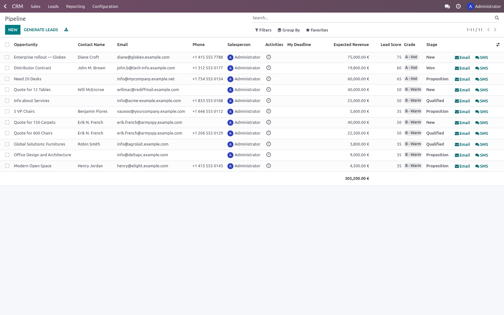Open the Sales menu
The height and width of the screenshot is (315, 504).
36,6
